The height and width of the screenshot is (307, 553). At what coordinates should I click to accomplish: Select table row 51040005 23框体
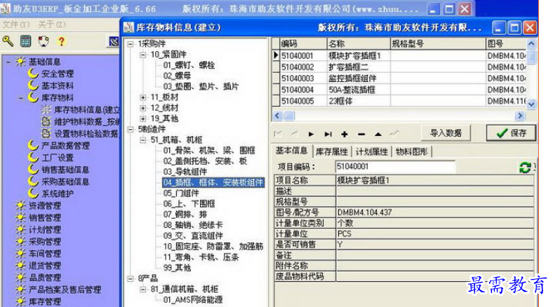(400, 101)
